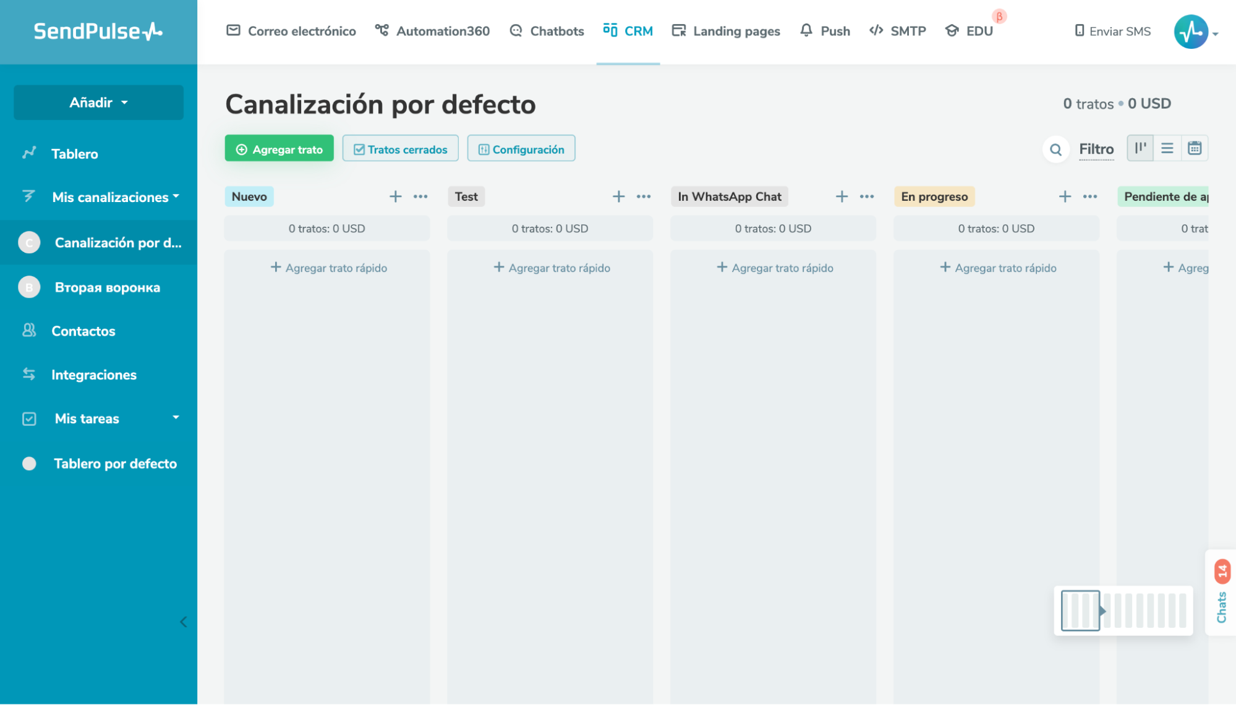
Task: Open In WhatsApp Chat column options
Action: tap(867, 196)
